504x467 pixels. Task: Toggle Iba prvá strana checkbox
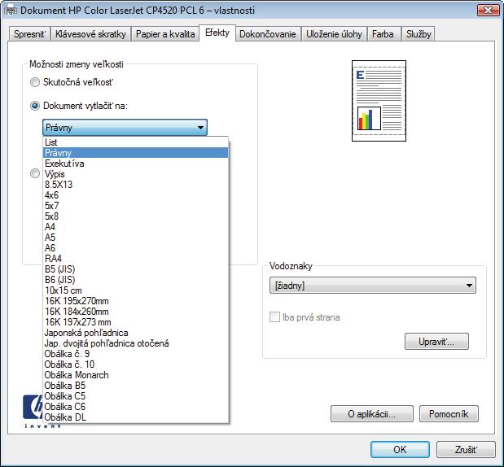pos(274,317)
